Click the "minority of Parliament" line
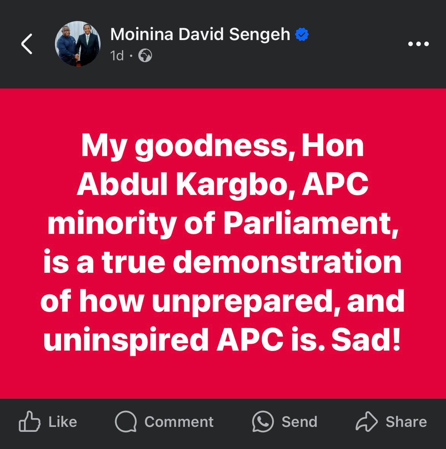 [x=223, y=225]
